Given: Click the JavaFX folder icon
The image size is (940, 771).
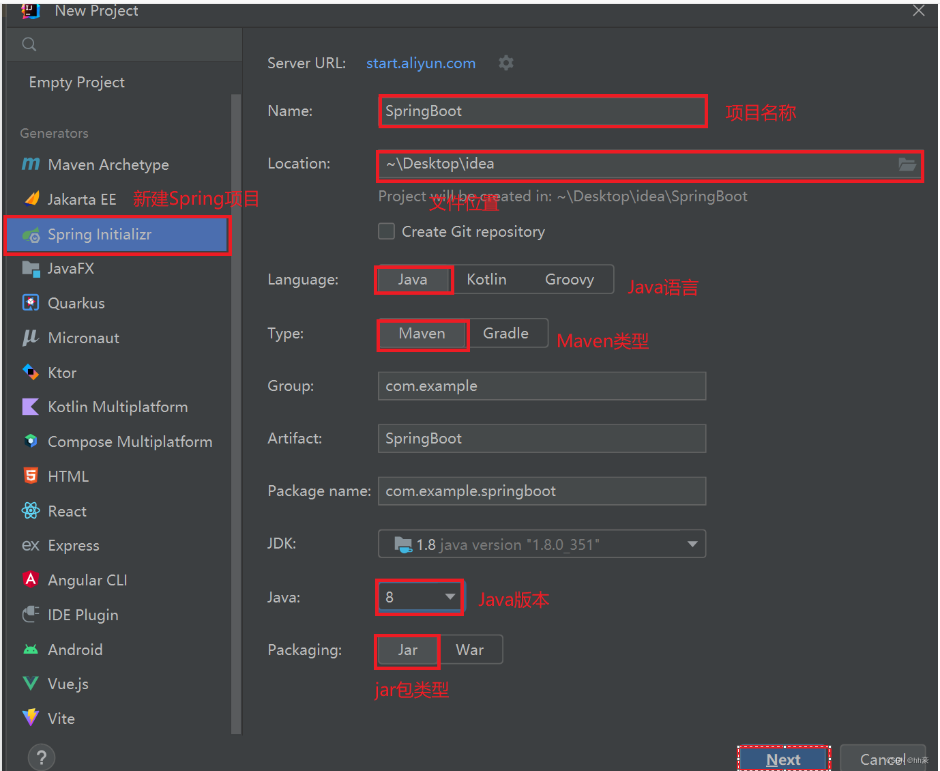Looking at the screenshot, I should (31, 268).
